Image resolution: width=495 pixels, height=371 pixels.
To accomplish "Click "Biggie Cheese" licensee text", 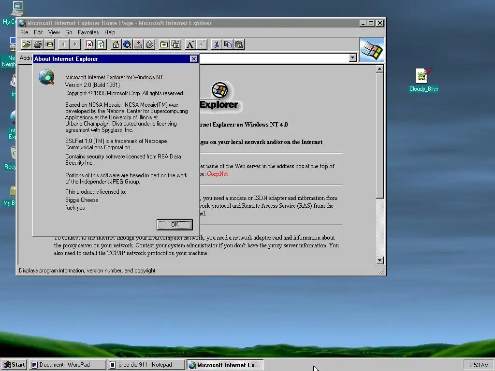I will 82,200.
